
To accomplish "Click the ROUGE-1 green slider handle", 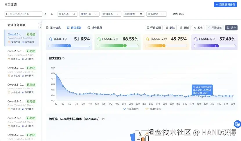I will 125,46.
